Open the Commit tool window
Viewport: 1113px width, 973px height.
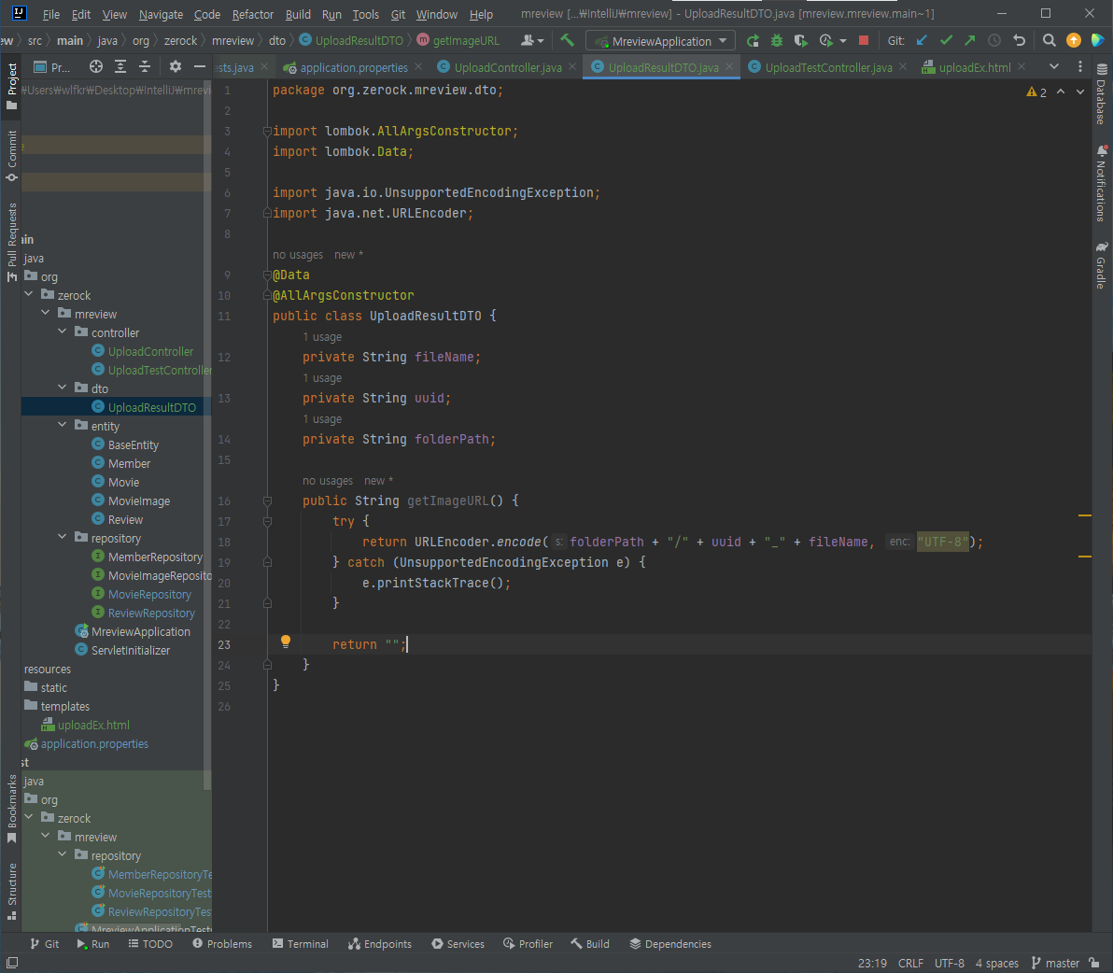[x=11, y=155]
